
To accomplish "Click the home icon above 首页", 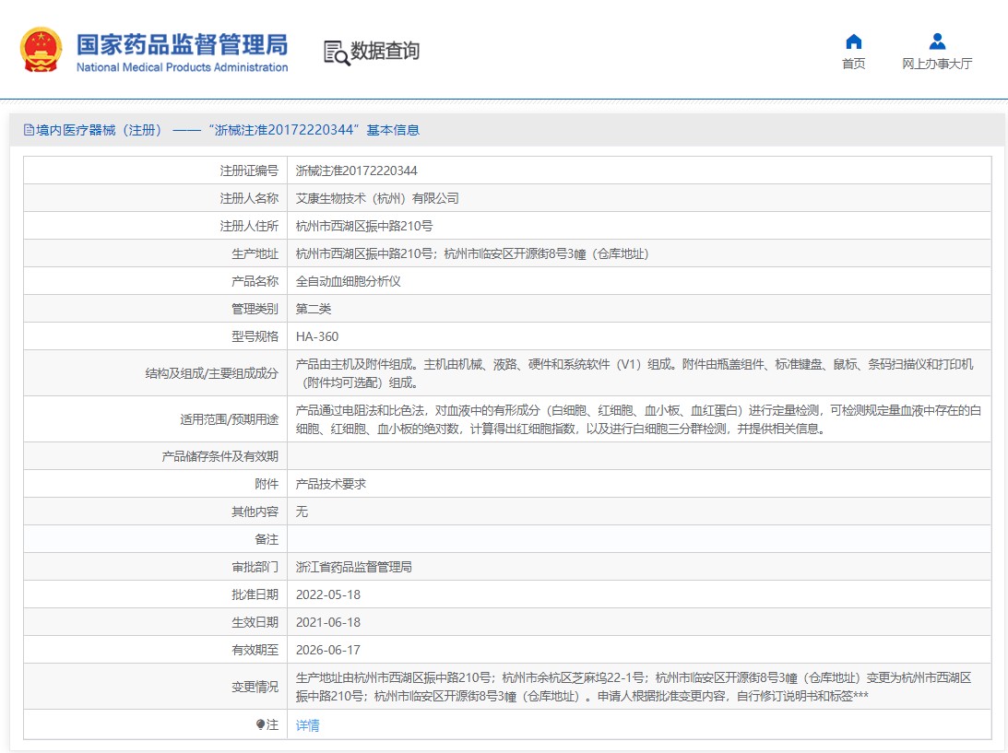I will pos(853,41).
